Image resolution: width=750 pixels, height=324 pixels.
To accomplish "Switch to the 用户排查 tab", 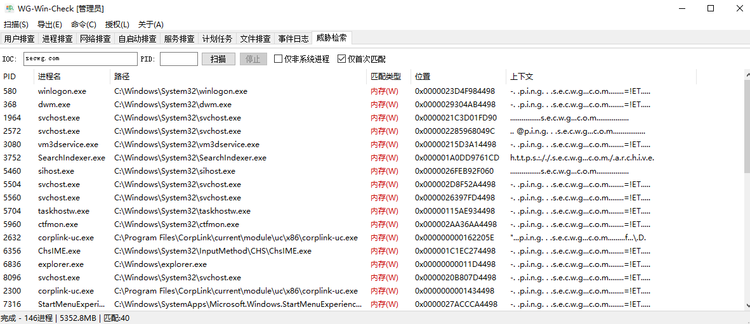I will click(19, 39).
